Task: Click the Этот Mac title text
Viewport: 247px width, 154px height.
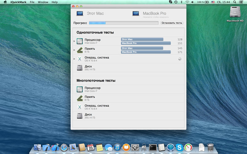Action: (95, 14)
